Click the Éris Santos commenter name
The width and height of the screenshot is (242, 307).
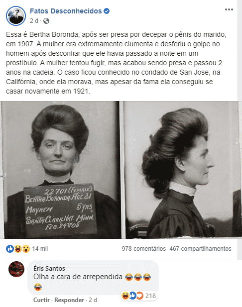click(49, 268)
